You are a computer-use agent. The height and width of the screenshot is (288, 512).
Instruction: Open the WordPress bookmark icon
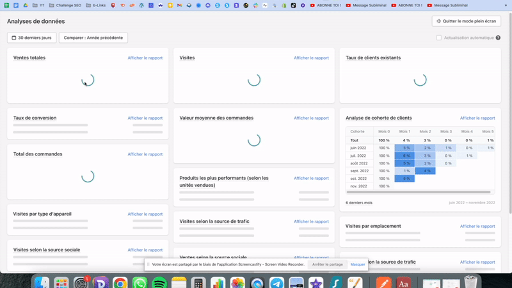click(141, 5)
